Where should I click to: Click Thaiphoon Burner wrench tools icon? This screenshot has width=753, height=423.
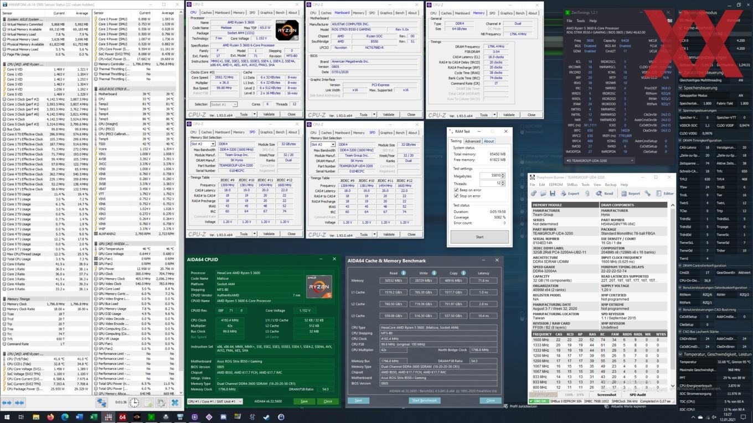648,194
